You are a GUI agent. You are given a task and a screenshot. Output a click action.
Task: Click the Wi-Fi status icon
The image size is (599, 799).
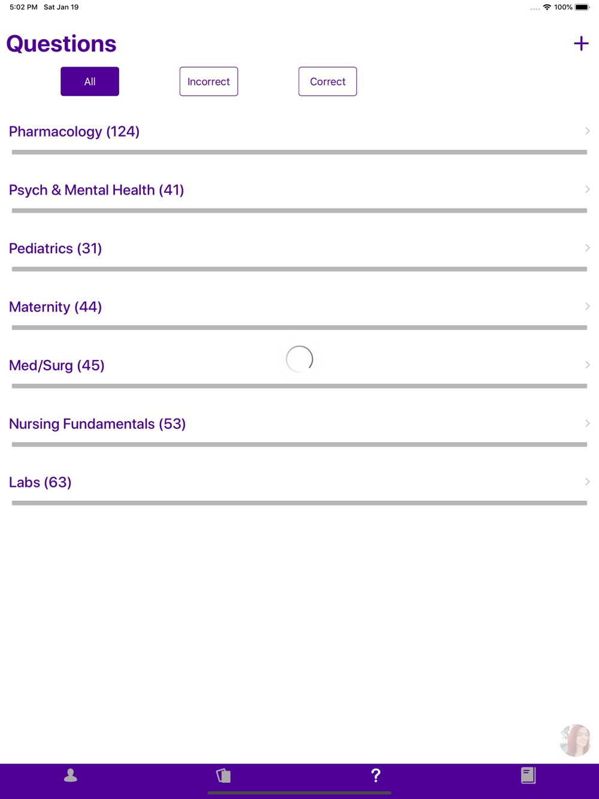click(x=547, y=7)
